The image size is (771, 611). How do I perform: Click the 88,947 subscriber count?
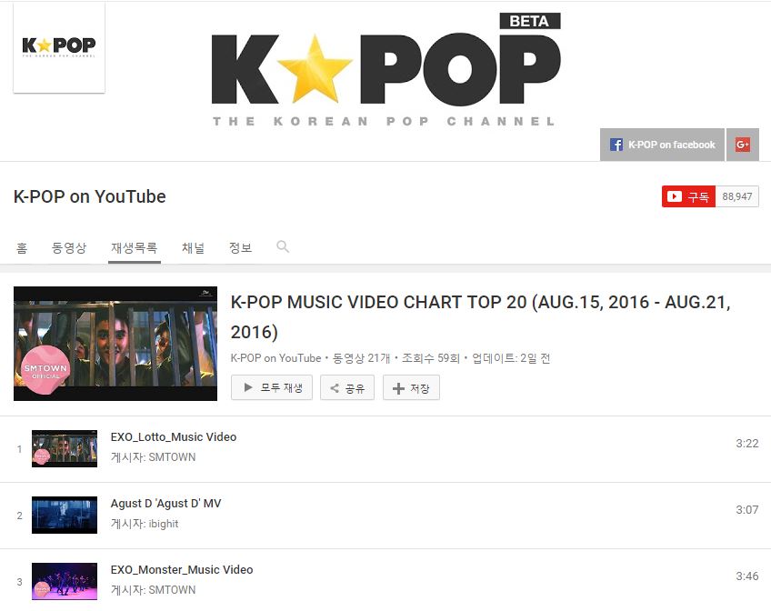point(737,196)
